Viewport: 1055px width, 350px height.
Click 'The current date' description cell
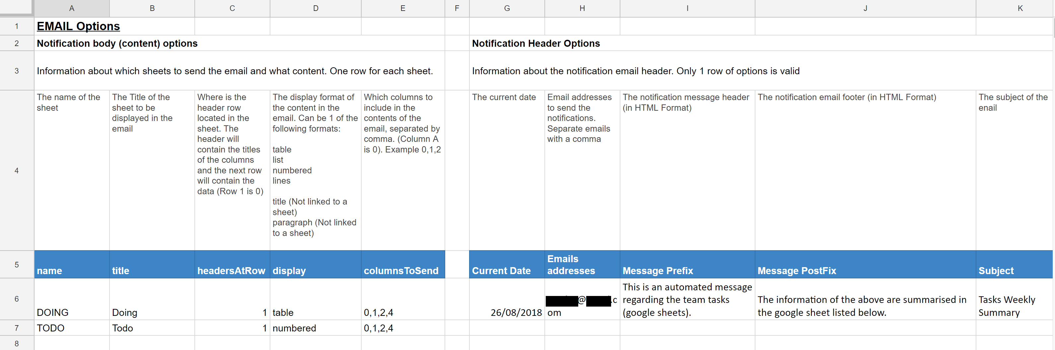507,171
